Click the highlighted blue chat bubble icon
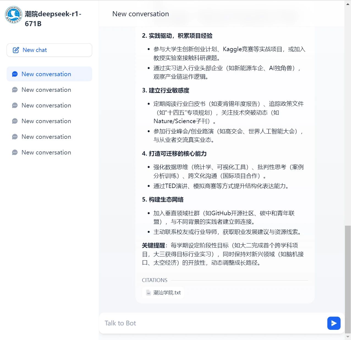This screenshot has height=340, width=351. click(x=15, y=74)
